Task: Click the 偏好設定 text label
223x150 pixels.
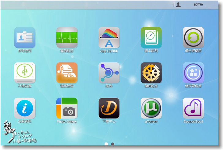Action: 151,86
